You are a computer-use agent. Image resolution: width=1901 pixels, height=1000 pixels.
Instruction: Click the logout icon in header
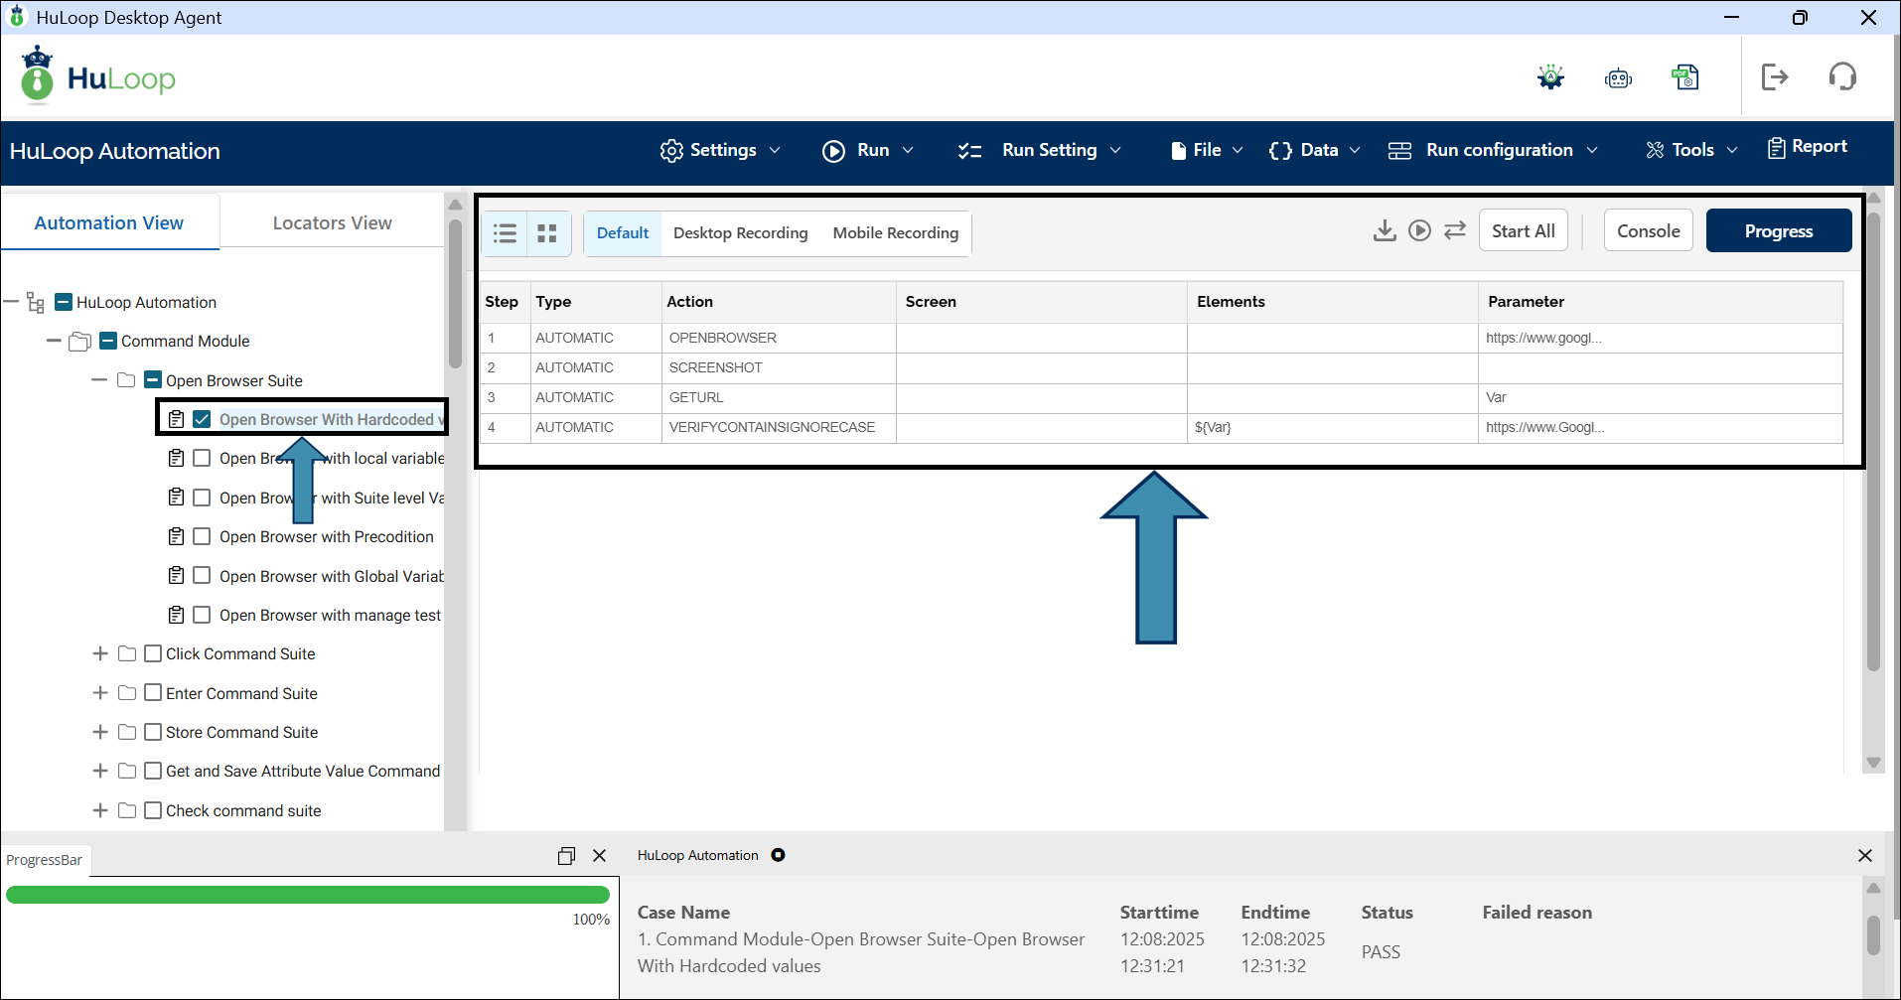tap(1774, 77)
